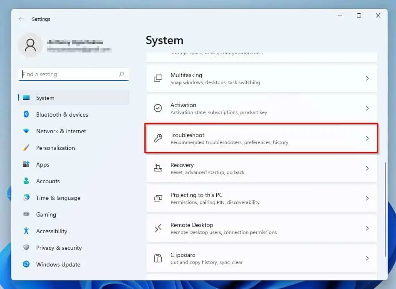Click the Clipboard icon

[x=158, y=258]
